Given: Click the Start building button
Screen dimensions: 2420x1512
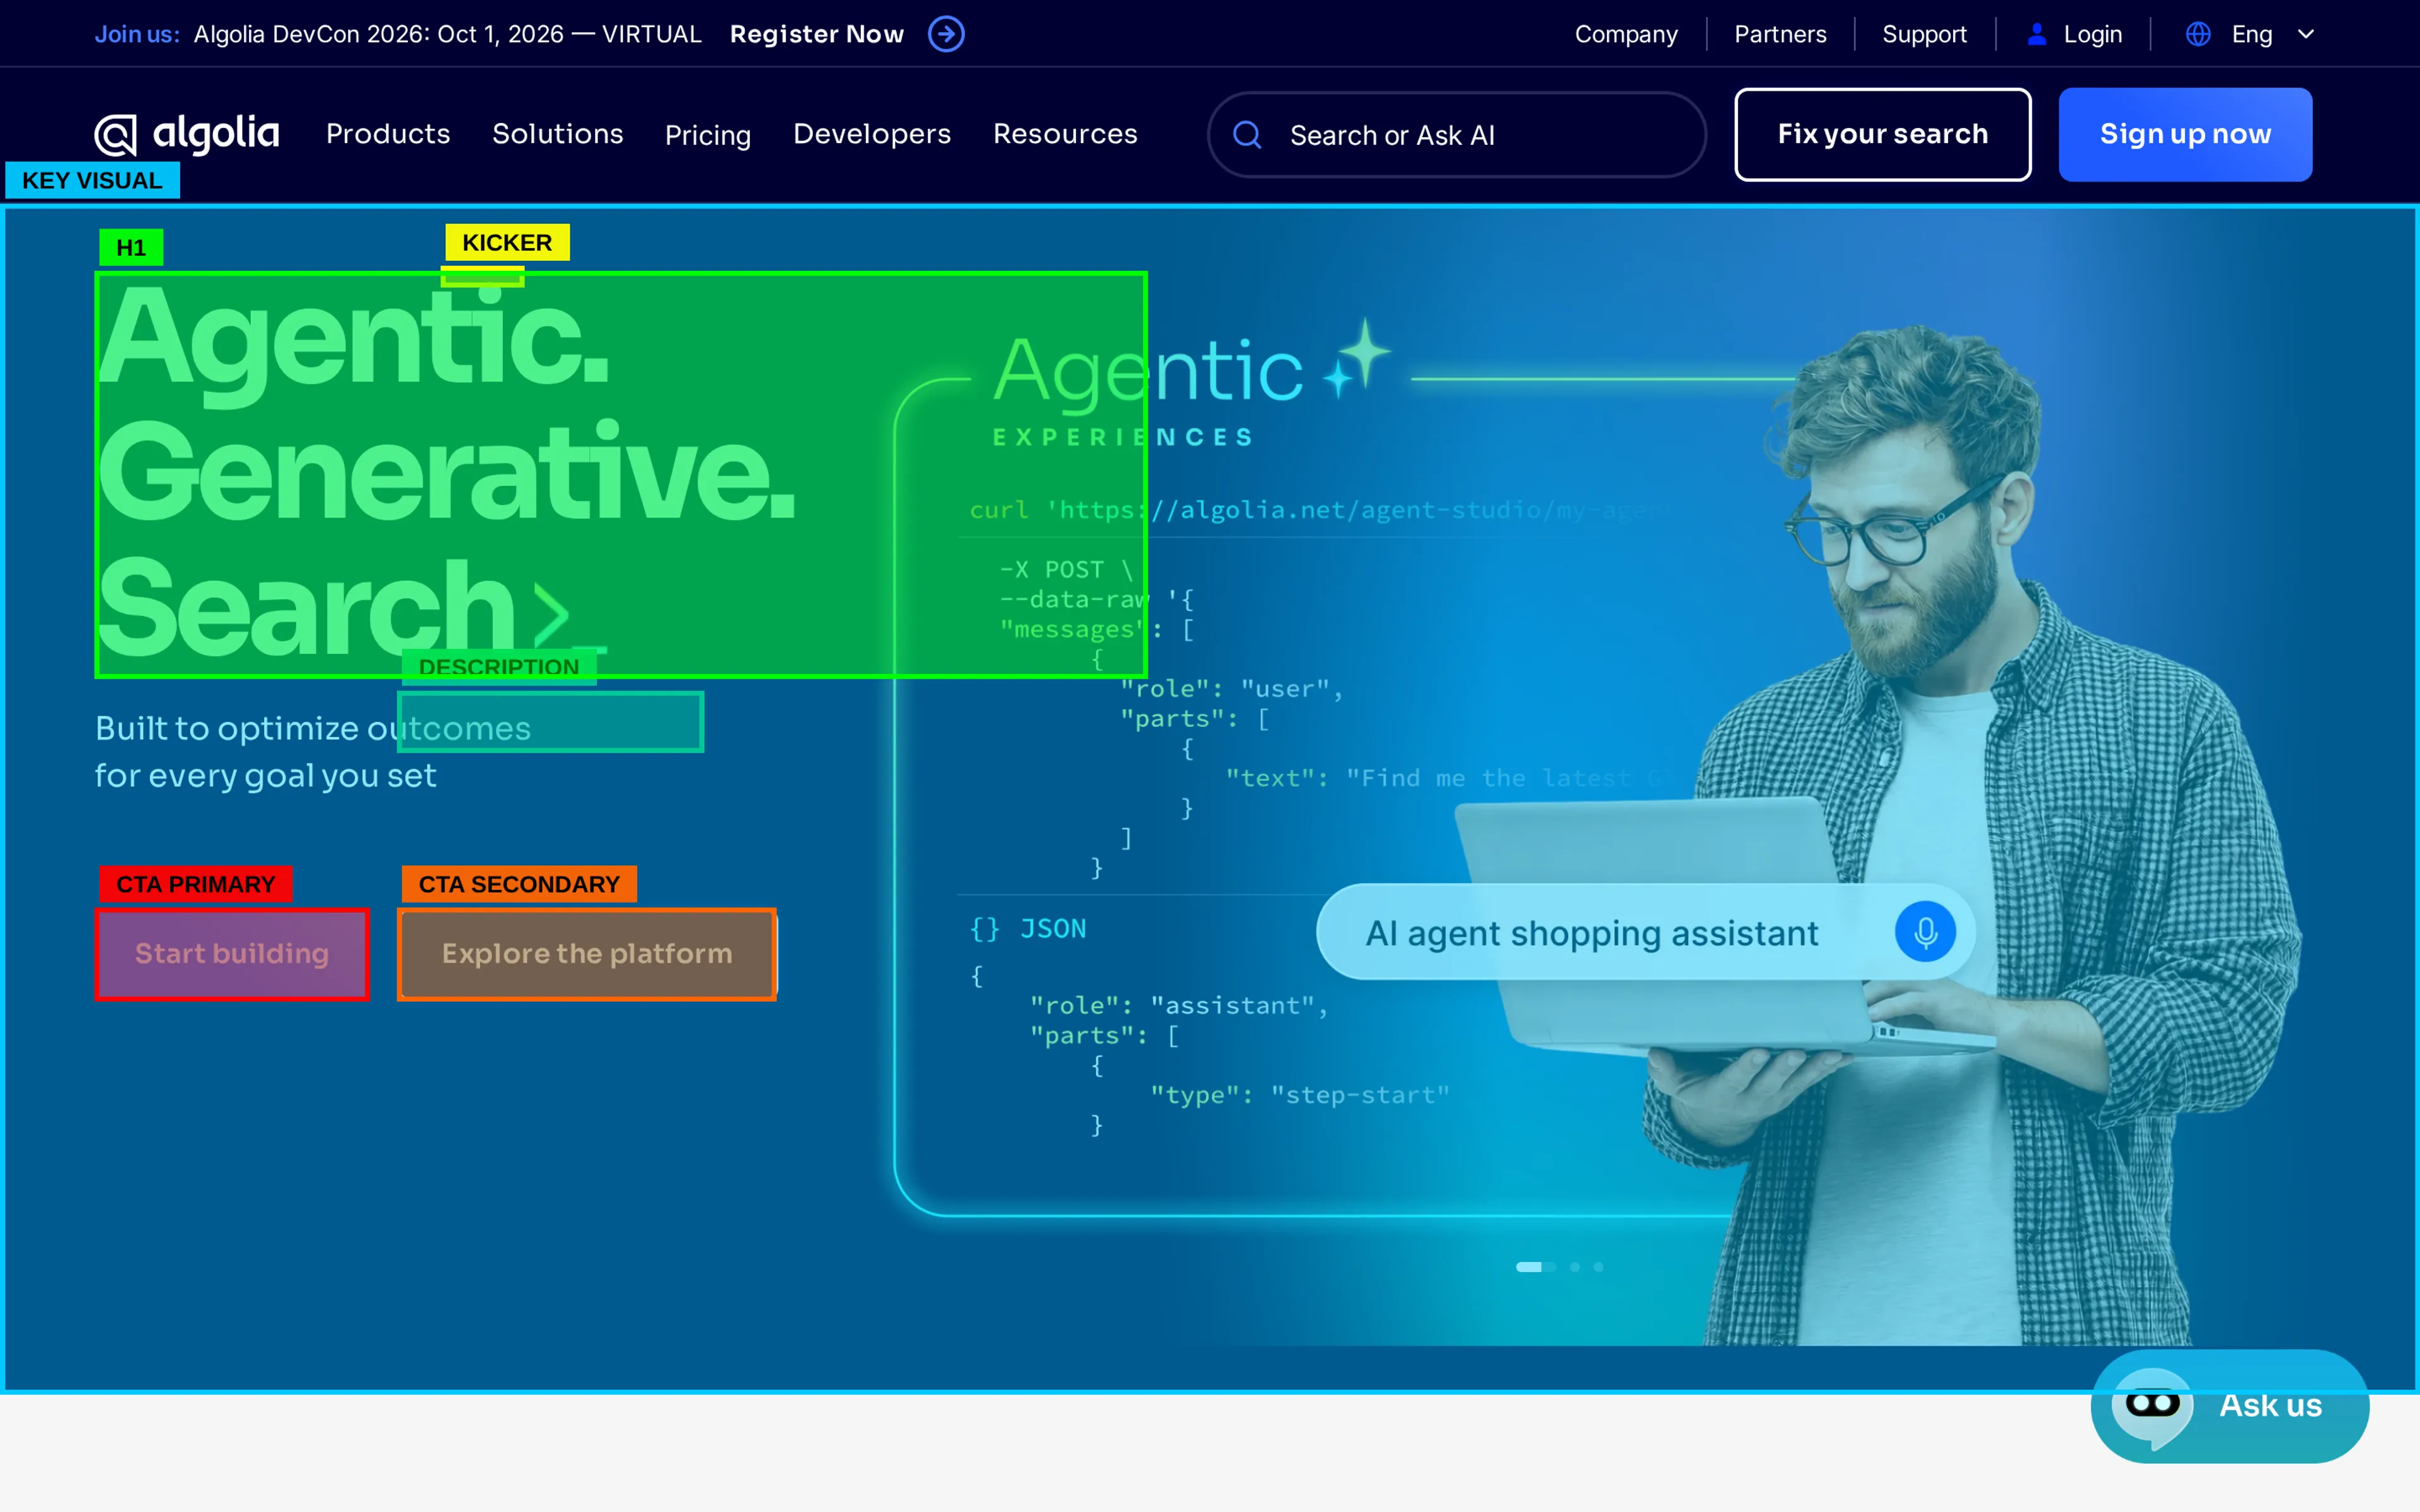Looking at the screenshot, I should (x=232, y=954).
